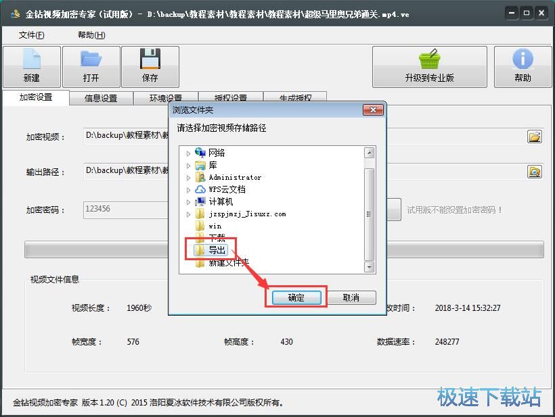Click the app icon in title bar
The height and width of the screenshot is (417, 555).
click(x=15, y=14)
